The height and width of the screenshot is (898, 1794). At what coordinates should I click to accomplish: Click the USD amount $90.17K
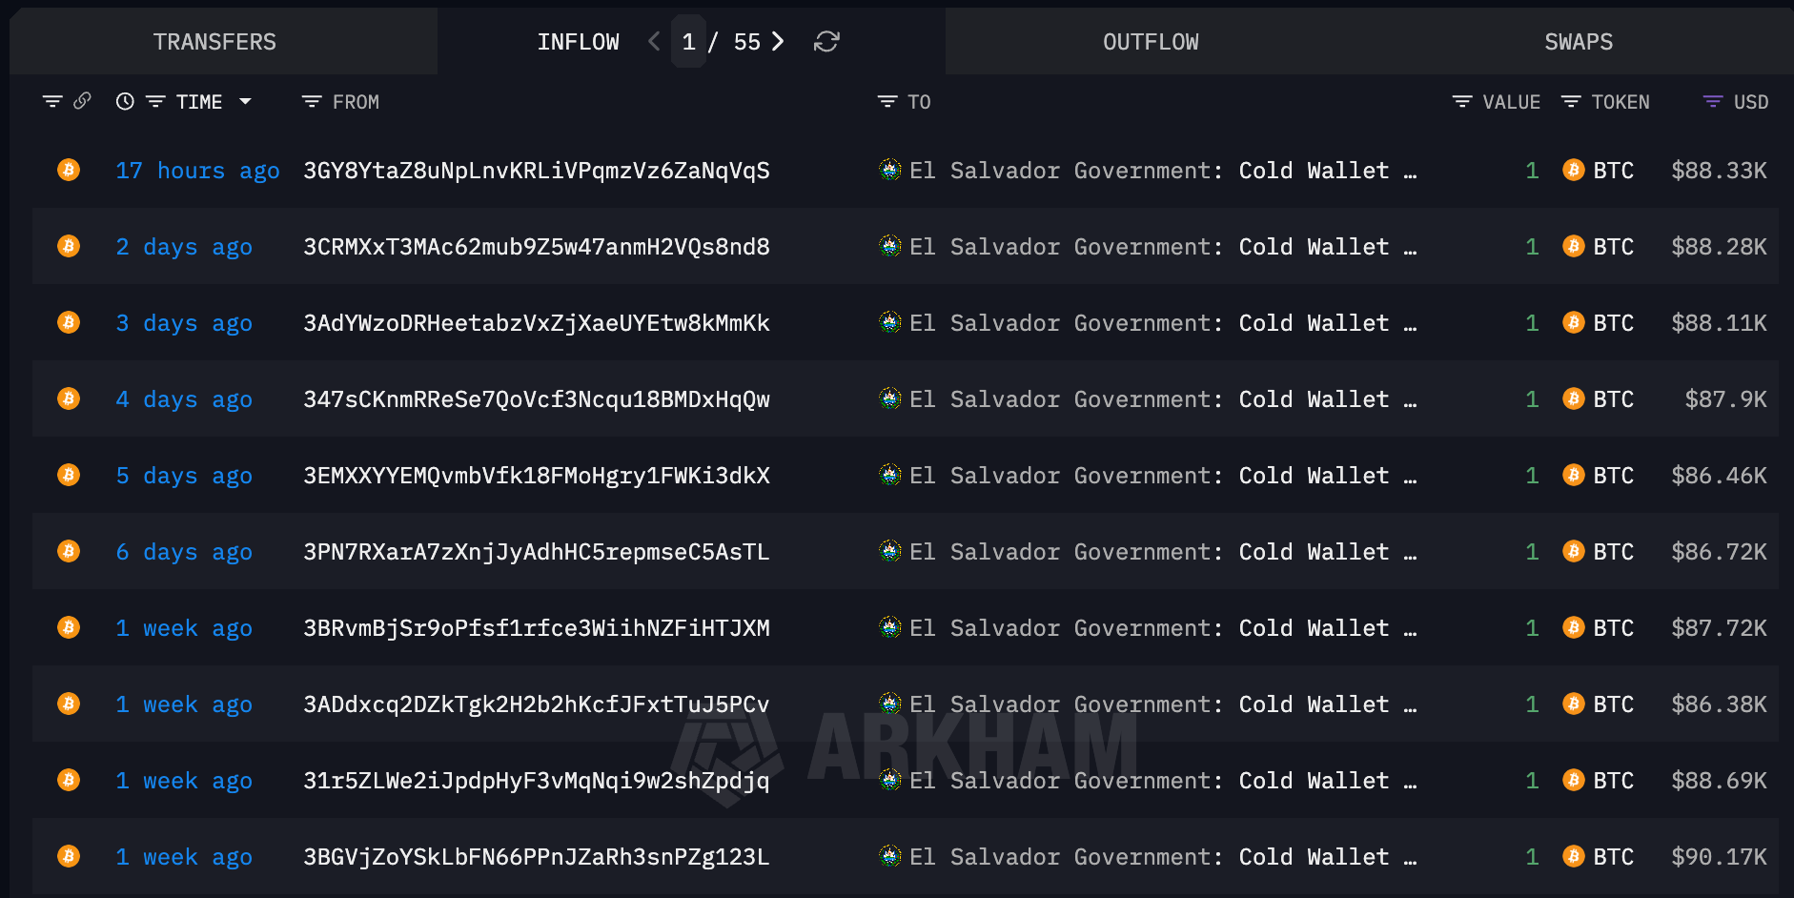pyautogui.click(x=1719, y=857)
